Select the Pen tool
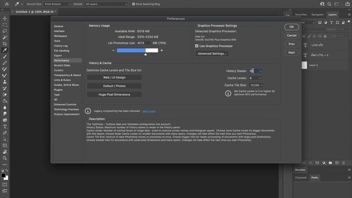 (x=5, y=133)
